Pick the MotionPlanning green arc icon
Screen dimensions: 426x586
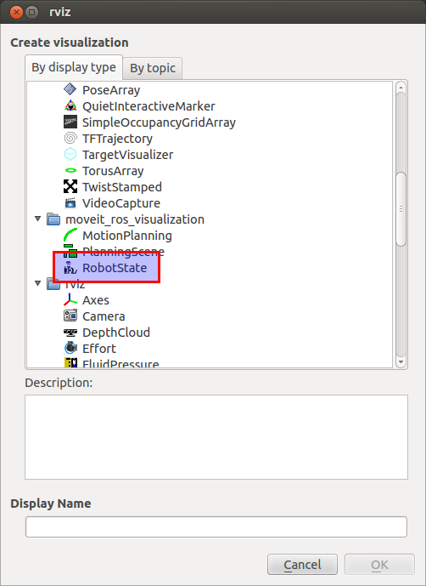coord(70,236)
